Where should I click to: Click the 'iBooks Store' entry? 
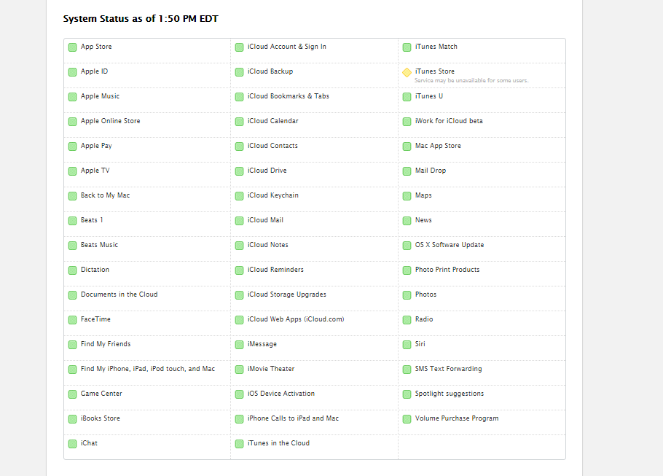pyautogui.click(x=101, y=418)
